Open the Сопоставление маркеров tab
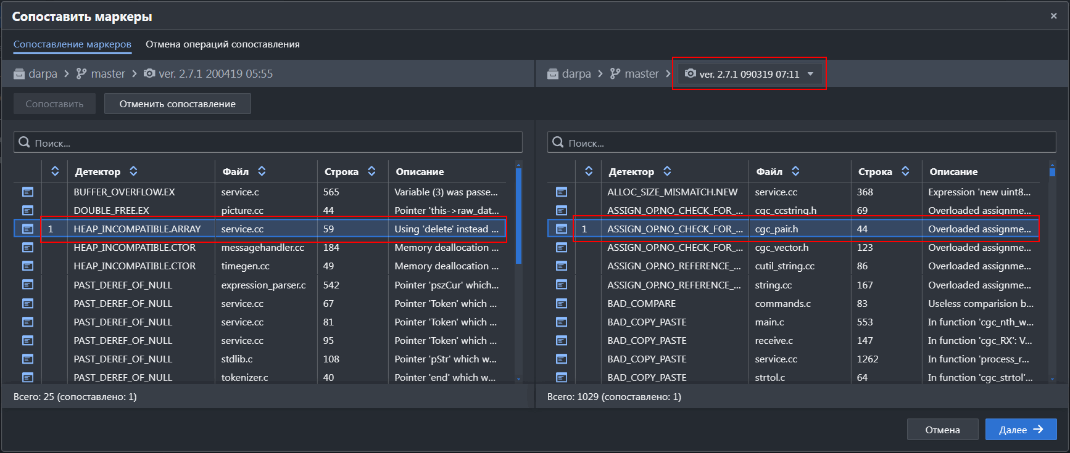1070x453 pixels. pos(72,44)
